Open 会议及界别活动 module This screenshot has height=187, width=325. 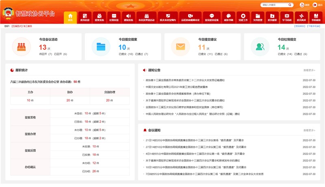pos(147,17)
